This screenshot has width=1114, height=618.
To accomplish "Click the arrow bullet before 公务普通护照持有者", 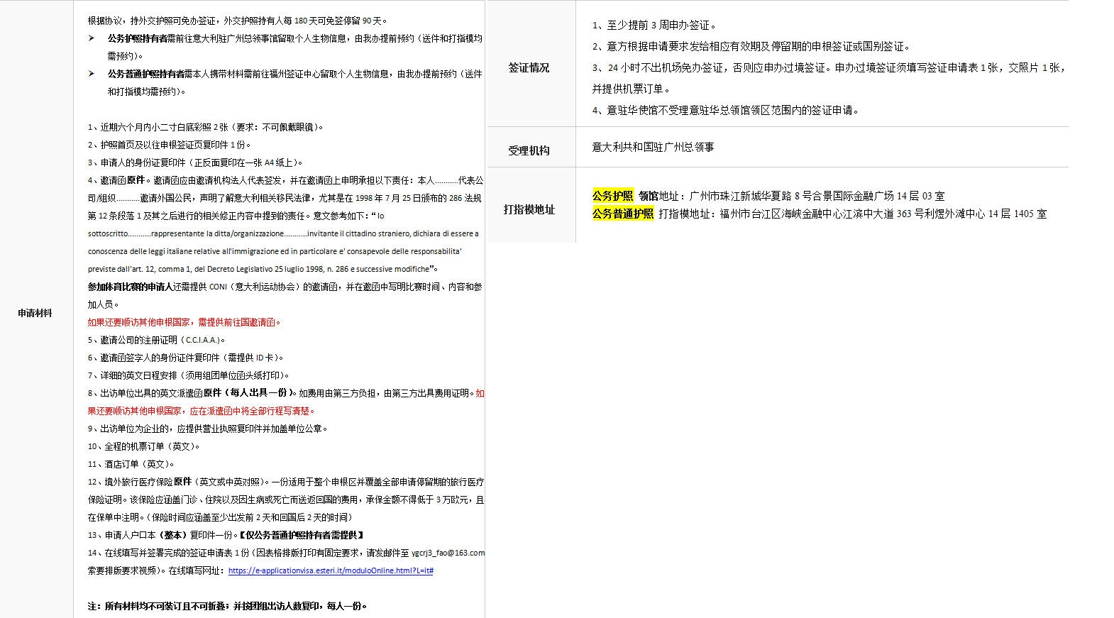I will click(x=92, y=74).
